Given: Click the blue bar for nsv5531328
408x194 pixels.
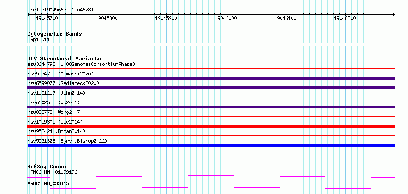Looking at the screenshot, I should pos(211,145).
